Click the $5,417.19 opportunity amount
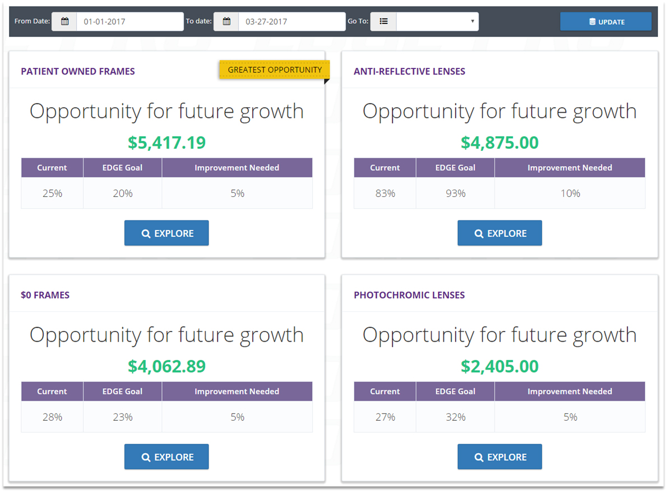Viewport: 667px width, 492px height. pos(166,142)
